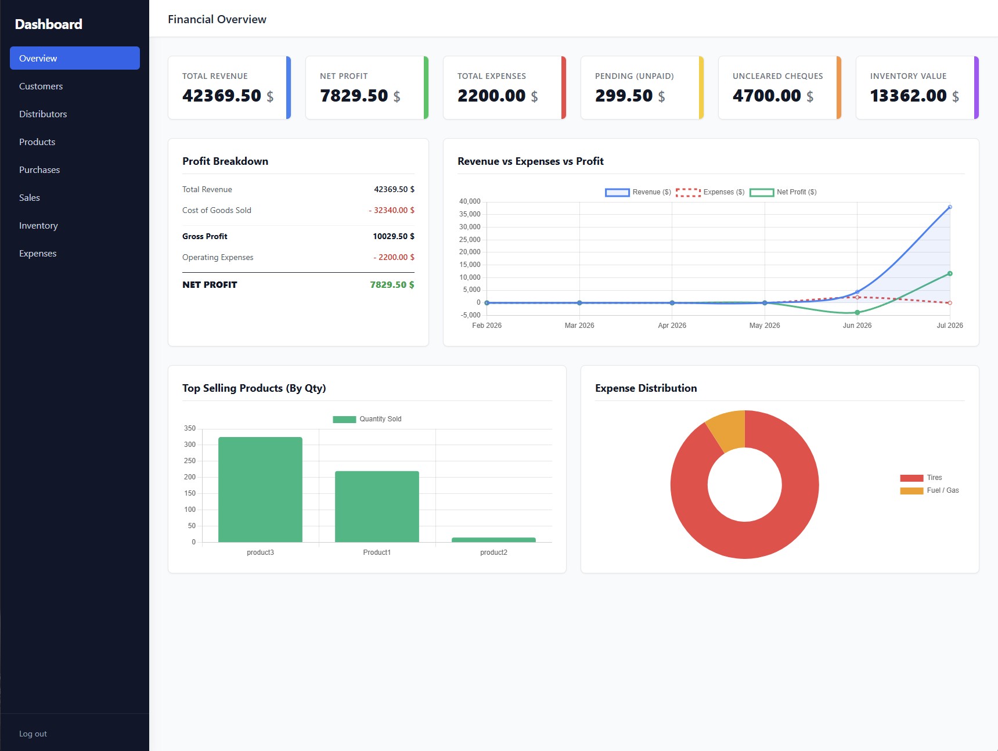Click the Total Revenue card
The width and height of the screenshot is (998, 751).
point(229,88)
